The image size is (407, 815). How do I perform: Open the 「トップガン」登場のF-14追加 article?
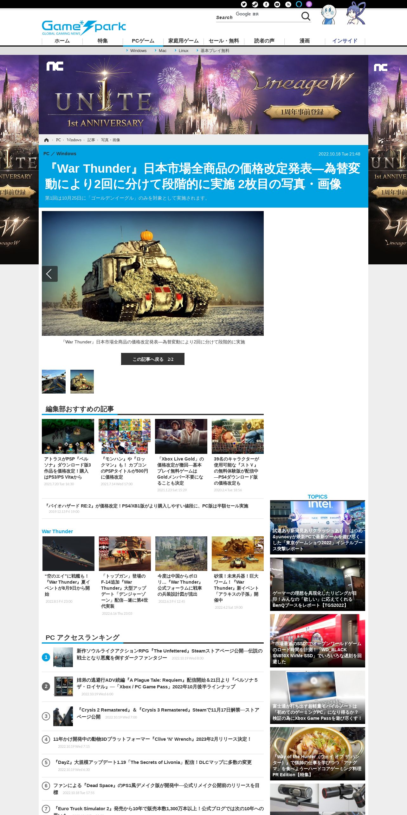tap(125, 576)
